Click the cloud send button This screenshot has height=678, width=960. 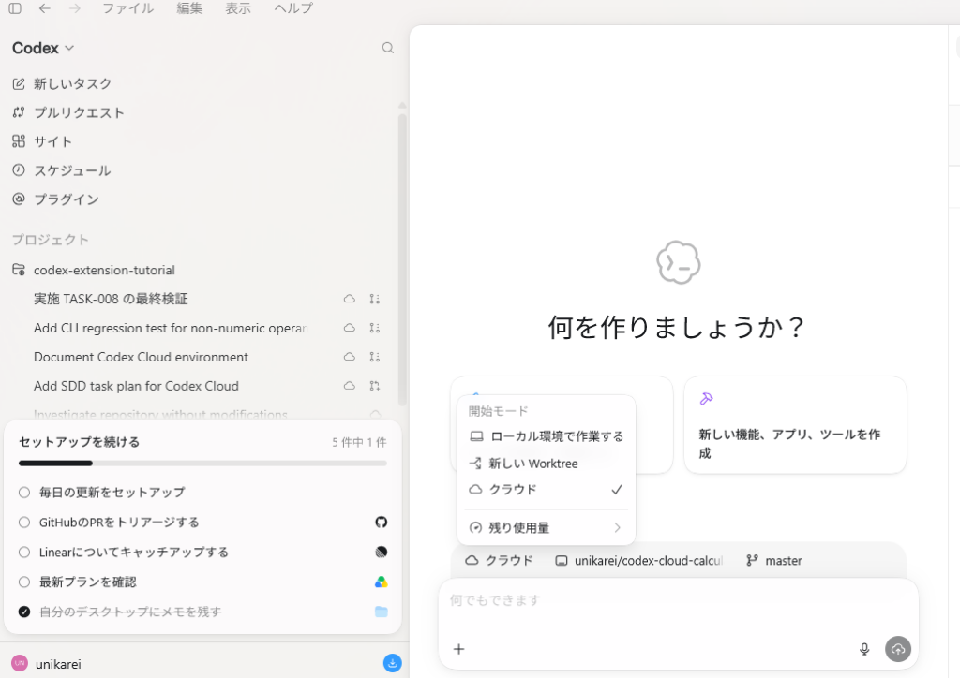[x=898, y=649]
